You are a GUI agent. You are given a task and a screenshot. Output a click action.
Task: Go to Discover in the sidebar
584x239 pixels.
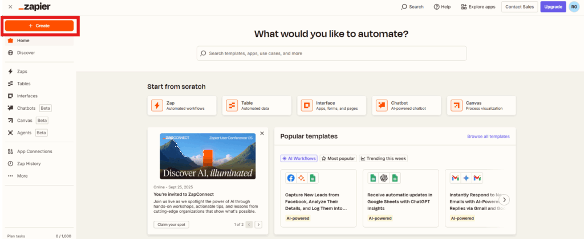pos(39,53)
